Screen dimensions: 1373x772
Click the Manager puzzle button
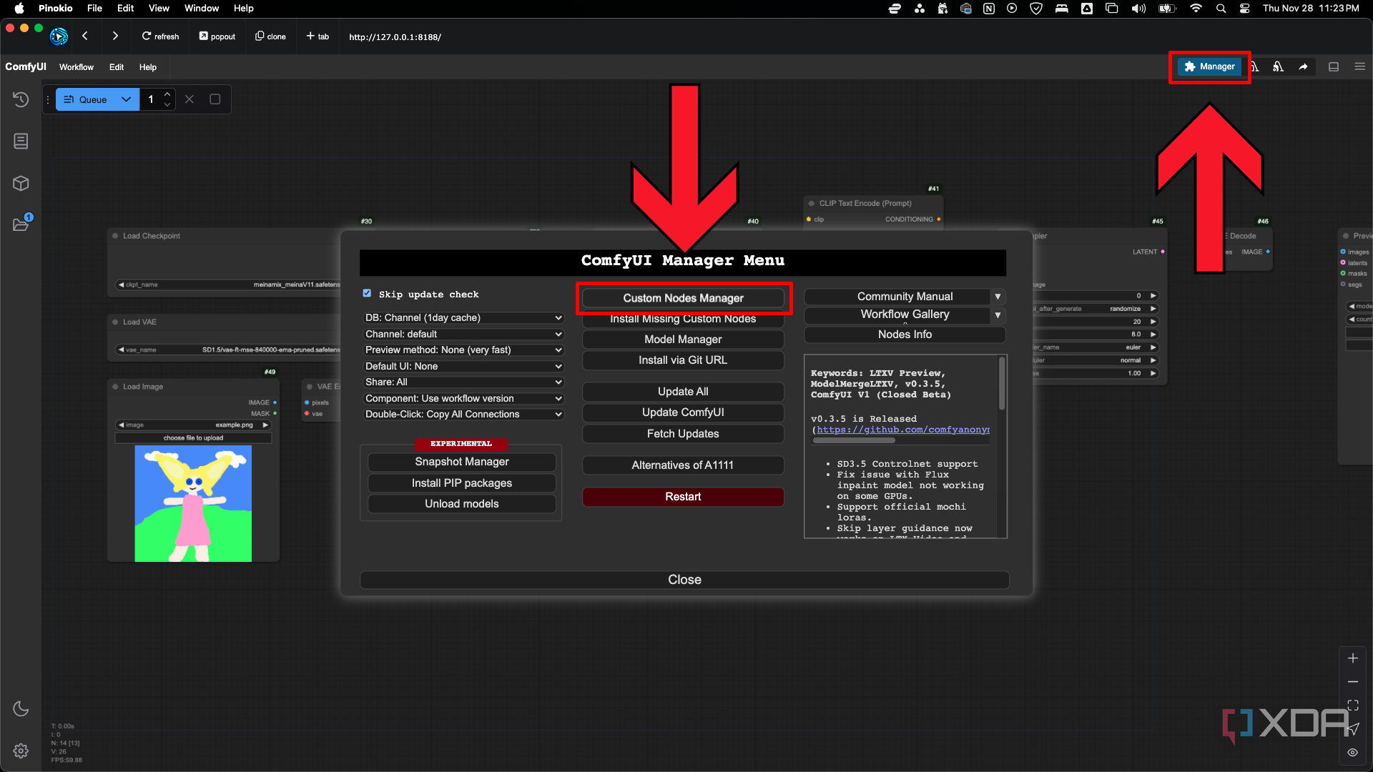(x=1209, y=66)
